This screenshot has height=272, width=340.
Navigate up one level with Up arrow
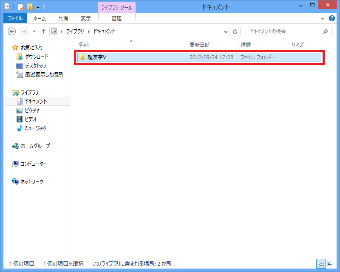tap(43, 31)
